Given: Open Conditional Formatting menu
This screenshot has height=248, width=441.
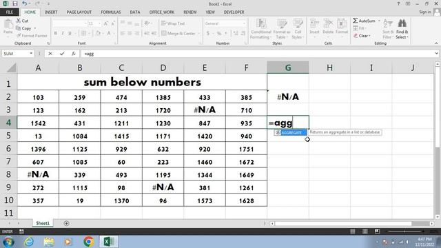Looking at the screenshot, I should click(261, 29).
